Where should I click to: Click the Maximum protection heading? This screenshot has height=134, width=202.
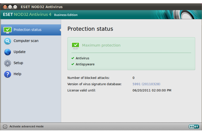(x=101, y=45)
